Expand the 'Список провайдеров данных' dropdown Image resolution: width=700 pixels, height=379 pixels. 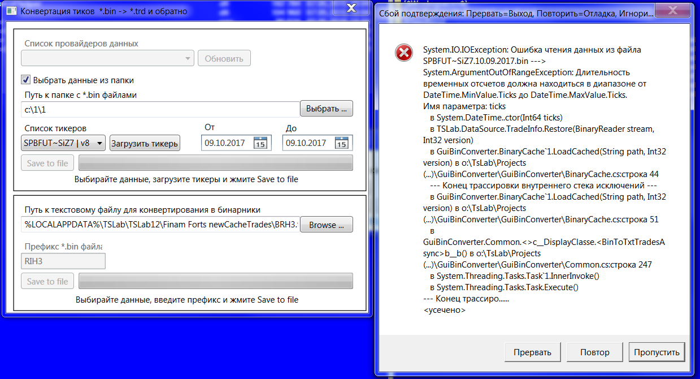pyautogui.click(x=108, y=58)
